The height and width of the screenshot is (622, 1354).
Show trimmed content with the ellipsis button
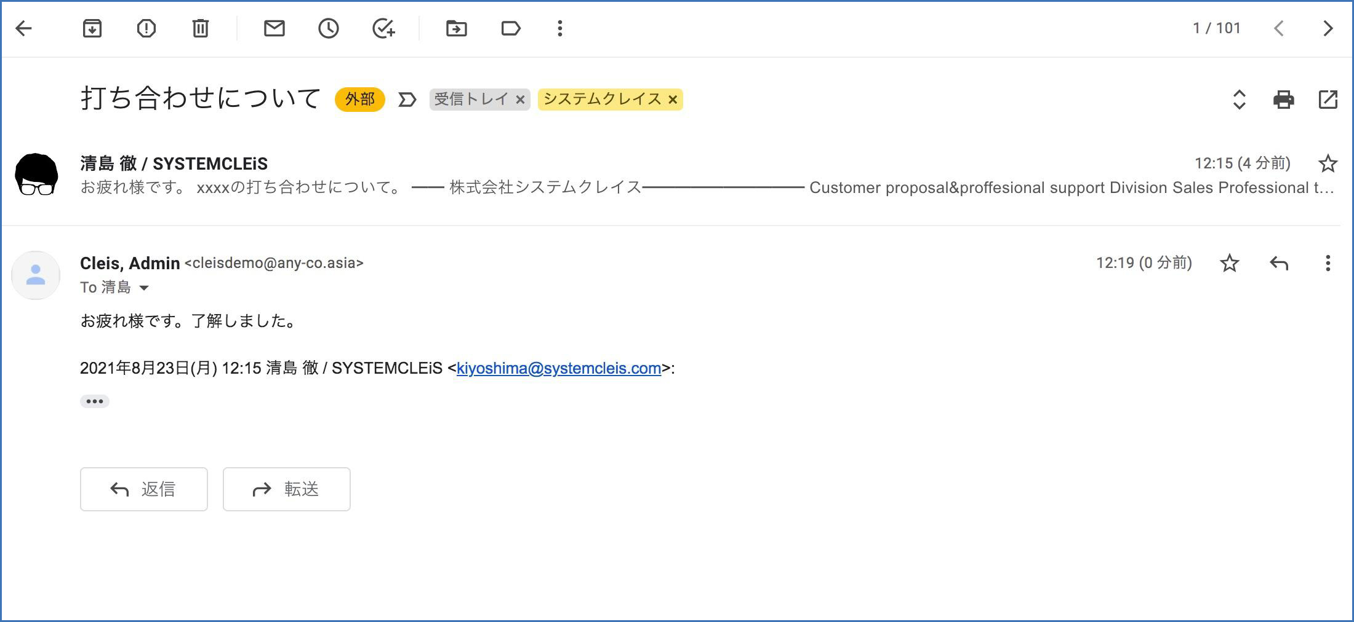95,401
